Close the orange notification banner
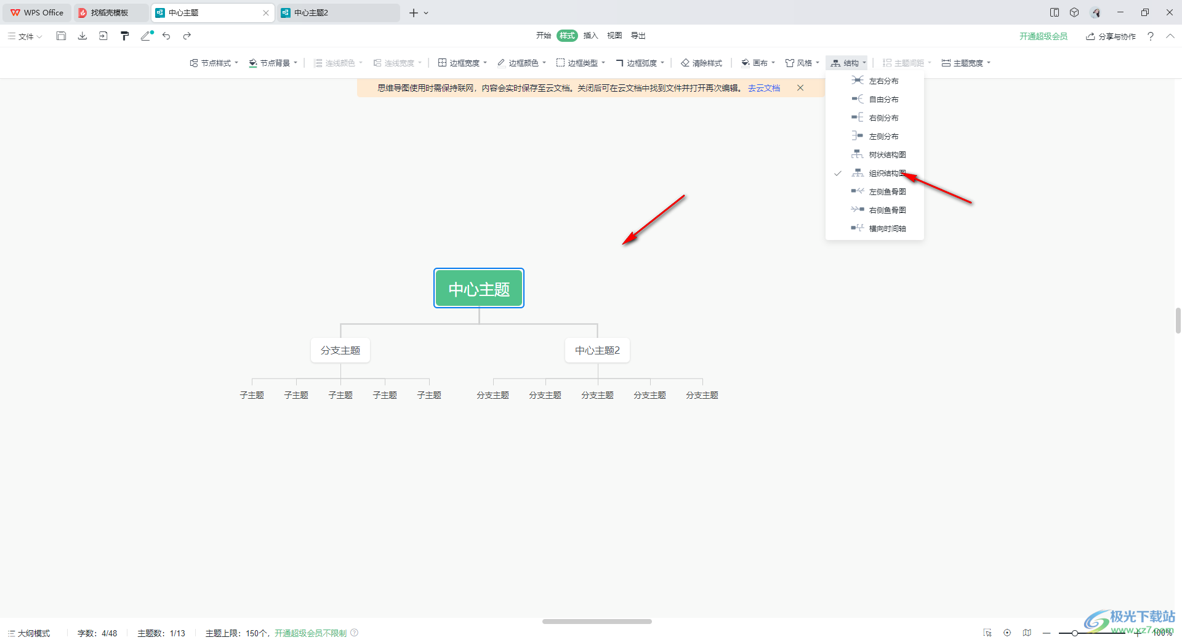The image size is (1182, 640). pyautogui.click(x=800, y=88)
